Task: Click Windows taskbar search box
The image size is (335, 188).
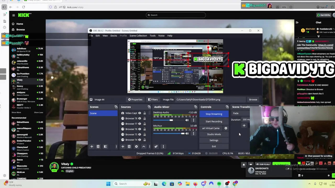Action: click(132, 184)
